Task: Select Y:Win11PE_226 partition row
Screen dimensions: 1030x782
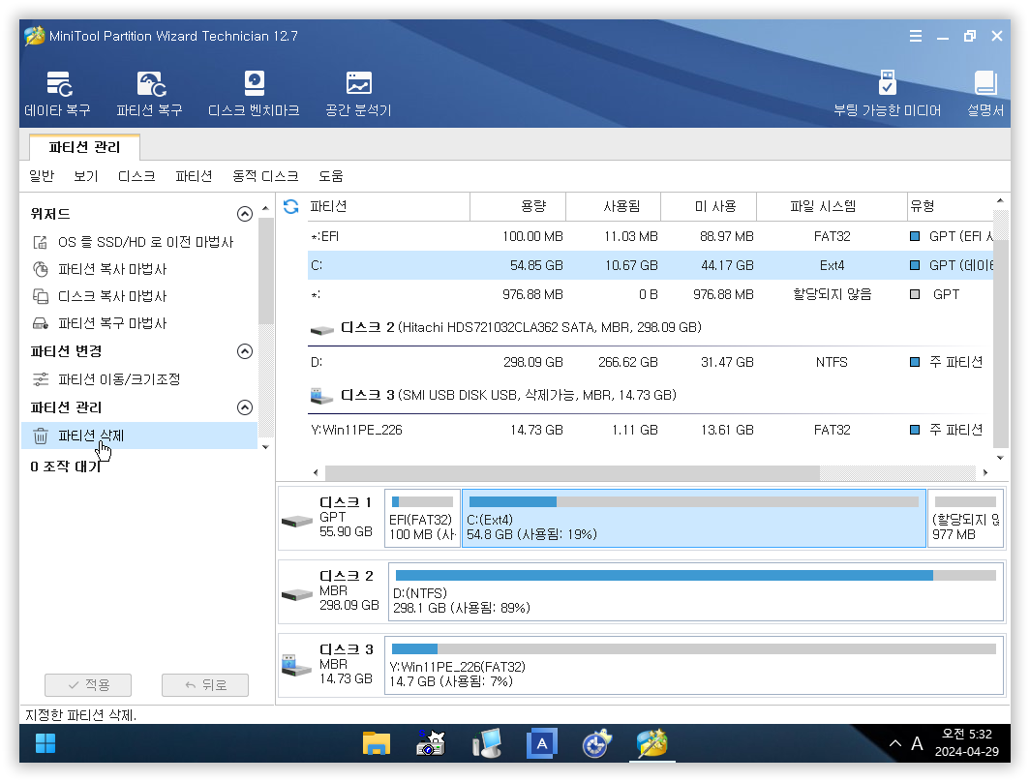Action: [x=651, y=430]
